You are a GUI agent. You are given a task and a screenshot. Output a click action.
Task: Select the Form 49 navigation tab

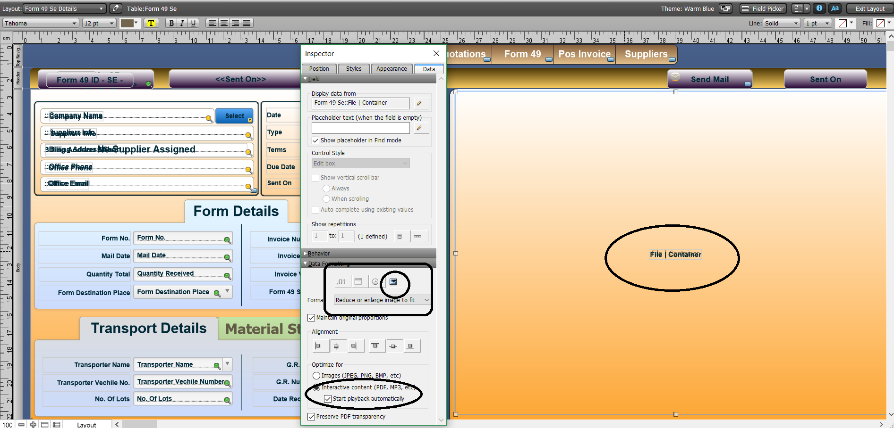click(x=523, y=54)
